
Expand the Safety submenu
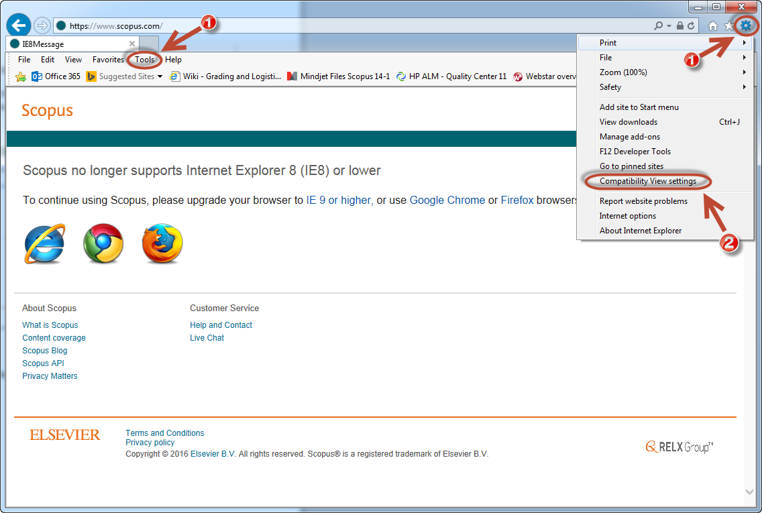(744, 87)
